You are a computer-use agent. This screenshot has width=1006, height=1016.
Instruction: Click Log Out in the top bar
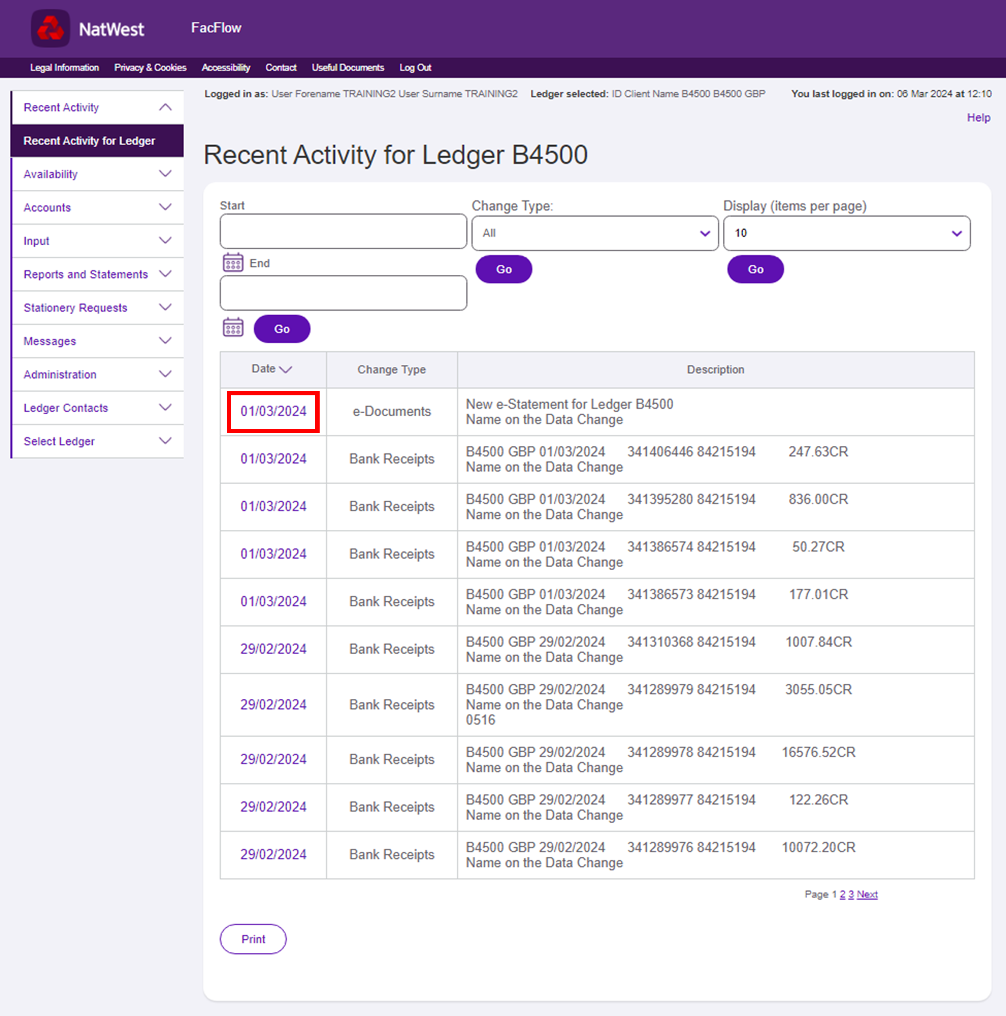tap(415, 68)
